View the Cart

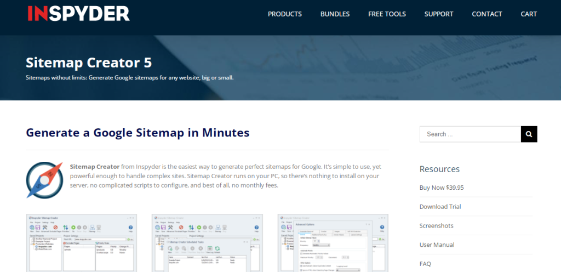click(x=529, y=14)
